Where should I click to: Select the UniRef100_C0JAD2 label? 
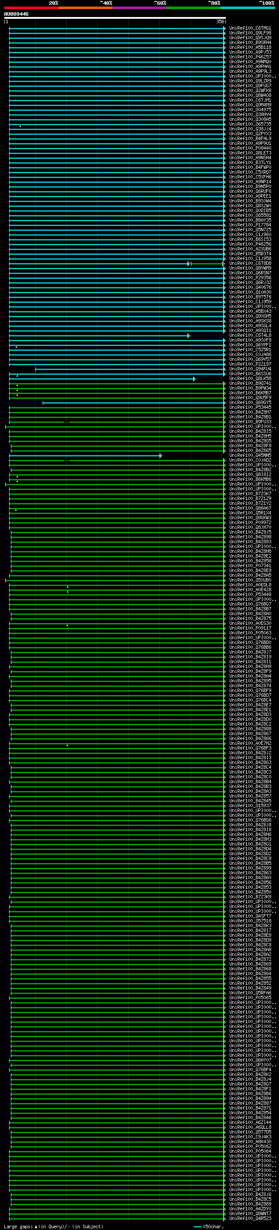(x=250, y=460)
